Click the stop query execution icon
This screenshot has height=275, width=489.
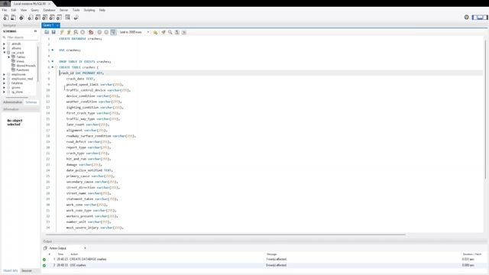(x=83, y=32)
